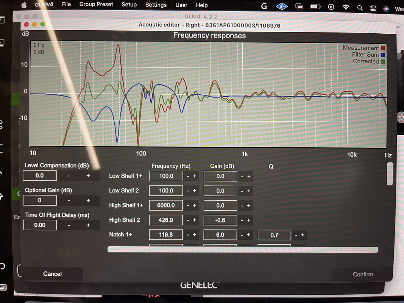Screen dimensions: 404x303
Task: Increase High Shelf 2 gain
Action: point(249,220)
